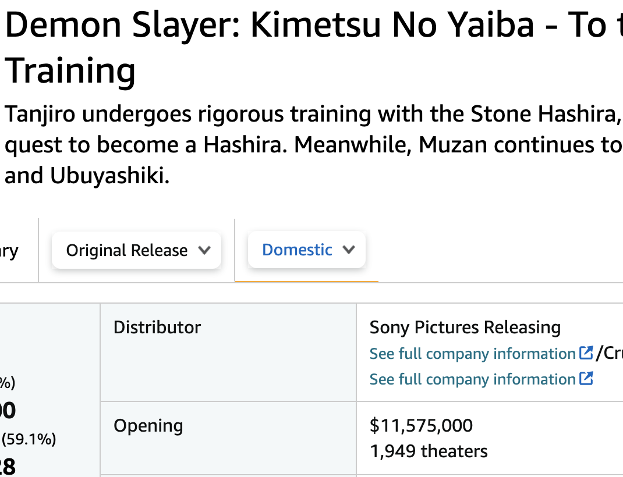Click the chevron arrow beside Domestic
The width and height of the screenshot is (623, 477).
click(x=349, y=250)
